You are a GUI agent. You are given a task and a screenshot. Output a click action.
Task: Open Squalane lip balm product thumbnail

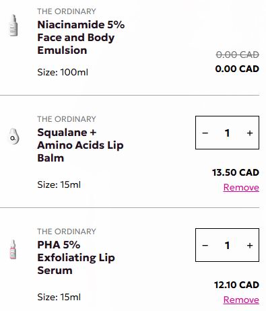[13, 137]
